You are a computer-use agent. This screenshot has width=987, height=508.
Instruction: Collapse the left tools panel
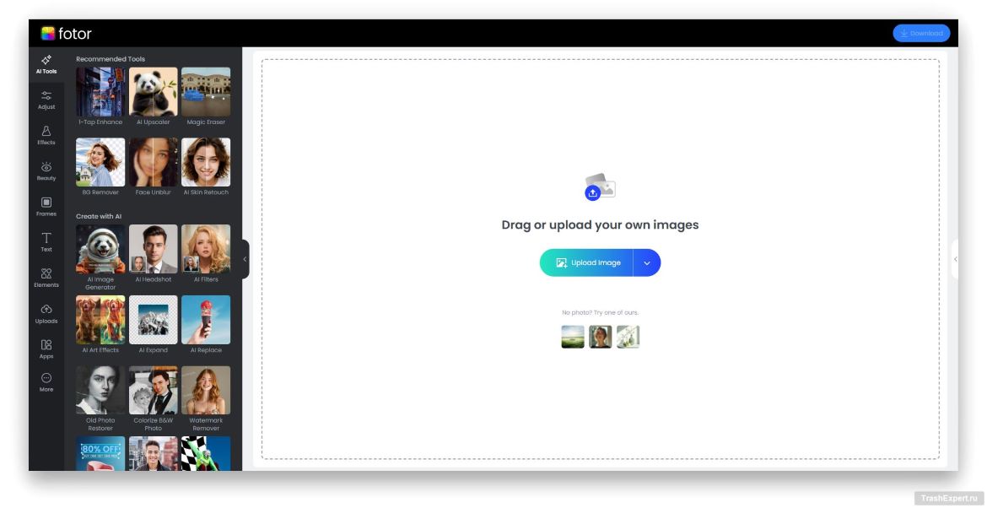245,259
